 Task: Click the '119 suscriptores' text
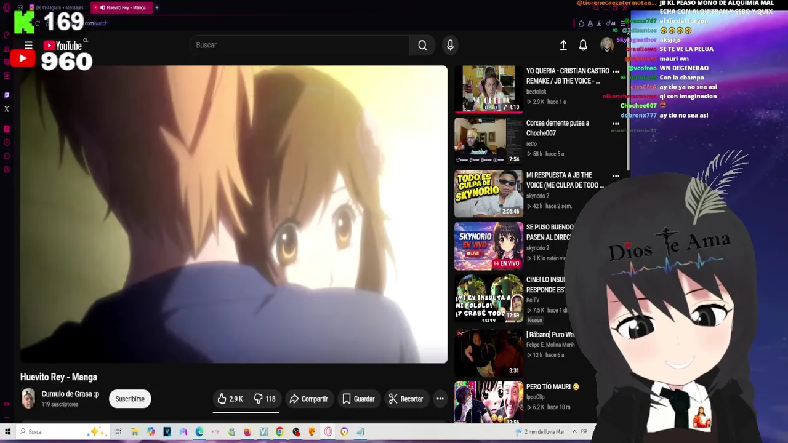click(x=60, y=404)
